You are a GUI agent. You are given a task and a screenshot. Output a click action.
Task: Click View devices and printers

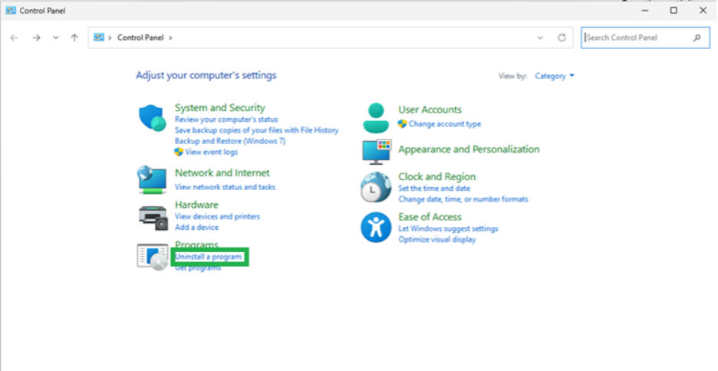click(217, 216)
